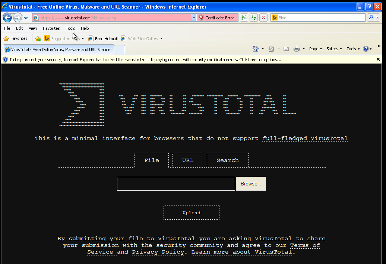The width and height of the screenshot is (386, 264).
Task: Click the Add to Favorites Bar icon
Action: click(38, 39)
